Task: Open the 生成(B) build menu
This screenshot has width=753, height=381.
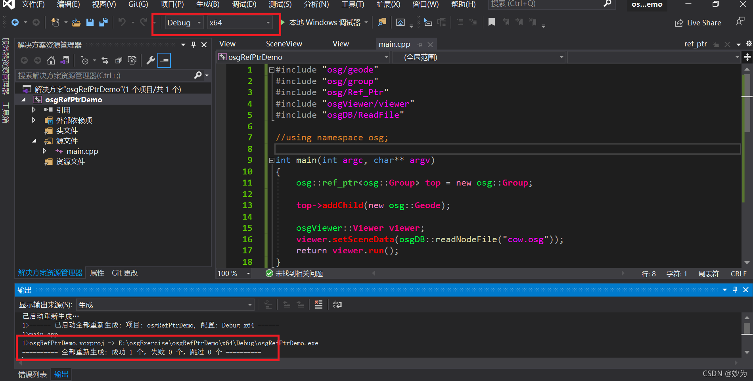Action: point(207,4)
